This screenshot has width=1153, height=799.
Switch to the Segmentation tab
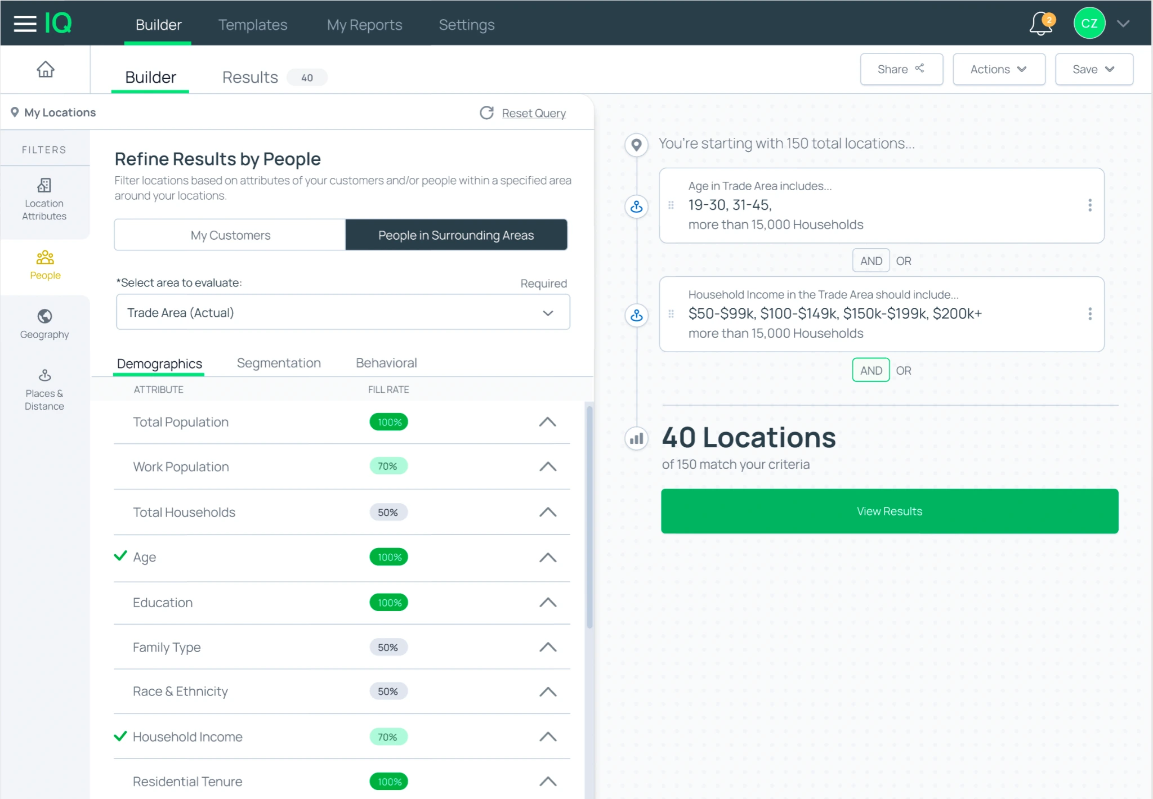pyautogui.click(x=279, y=363)
